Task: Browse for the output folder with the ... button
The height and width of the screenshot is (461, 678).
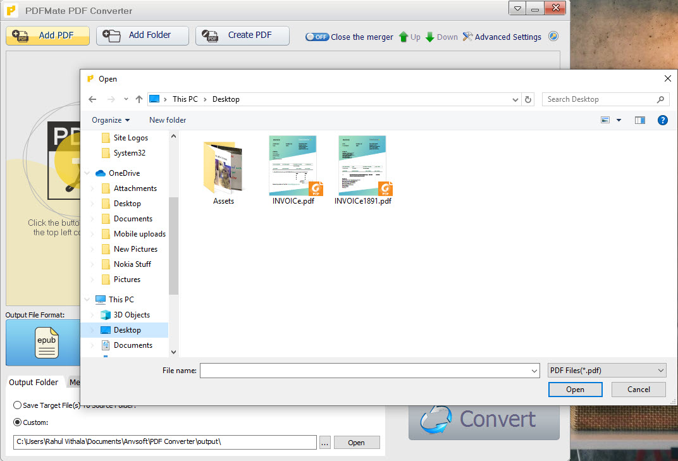Action: click(324, 443)
